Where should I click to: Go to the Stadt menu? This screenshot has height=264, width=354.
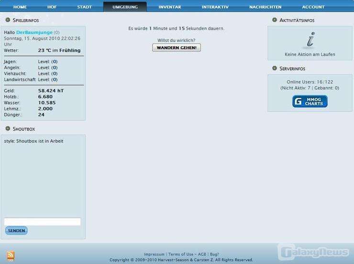click(85, 7)
